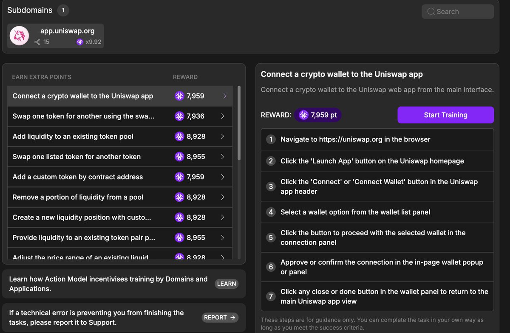Click the points icon beside 7,936
This screenshot has height=333, width=510.
click(x=179, y=116)
